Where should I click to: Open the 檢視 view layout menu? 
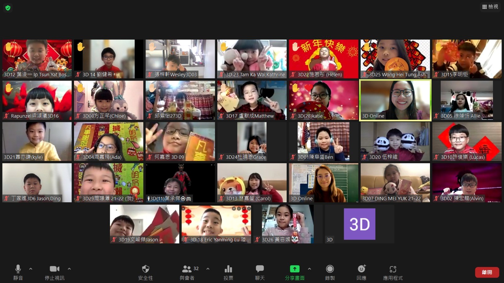pos(490,7)
